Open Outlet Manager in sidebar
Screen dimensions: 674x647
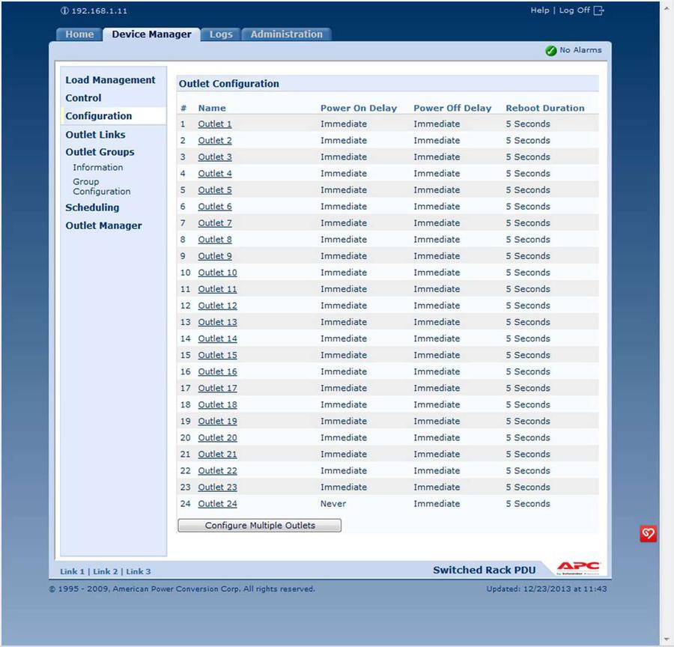coord(103,225)
